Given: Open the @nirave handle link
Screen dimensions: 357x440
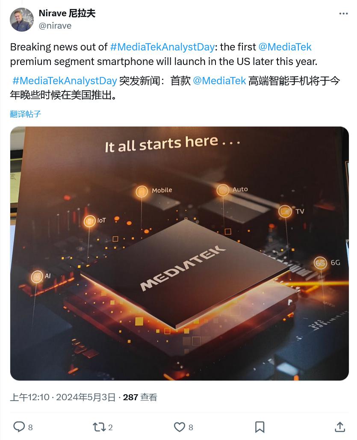Looking at the screenshot, I should (x=55, y=26).
